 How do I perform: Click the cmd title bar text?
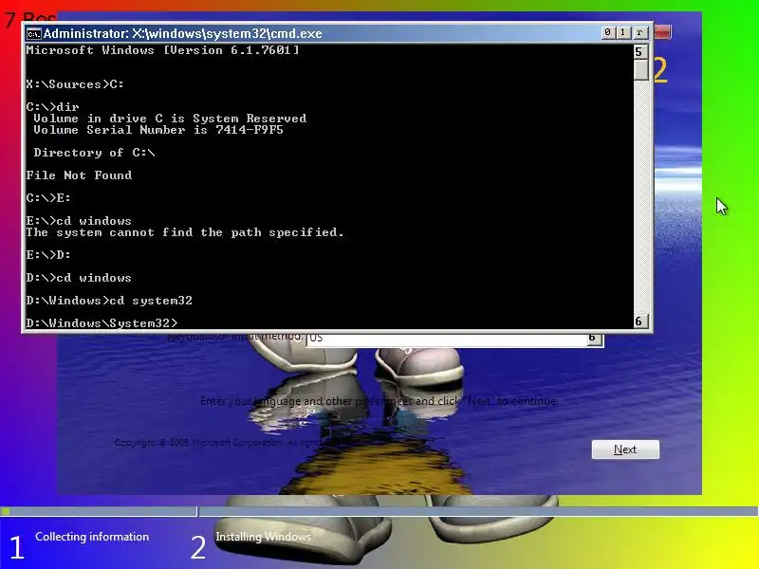(182, 33)
